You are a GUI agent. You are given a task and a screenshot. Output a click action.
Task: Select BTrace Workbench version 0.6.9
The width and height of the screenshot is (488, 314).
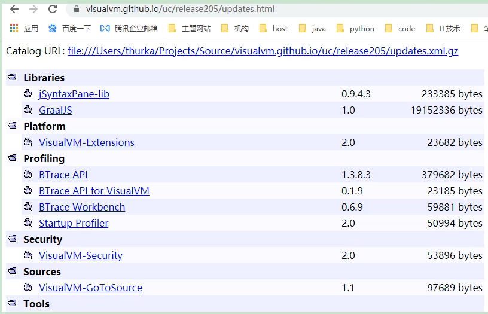pyautogui.click(x=352, y=208)
